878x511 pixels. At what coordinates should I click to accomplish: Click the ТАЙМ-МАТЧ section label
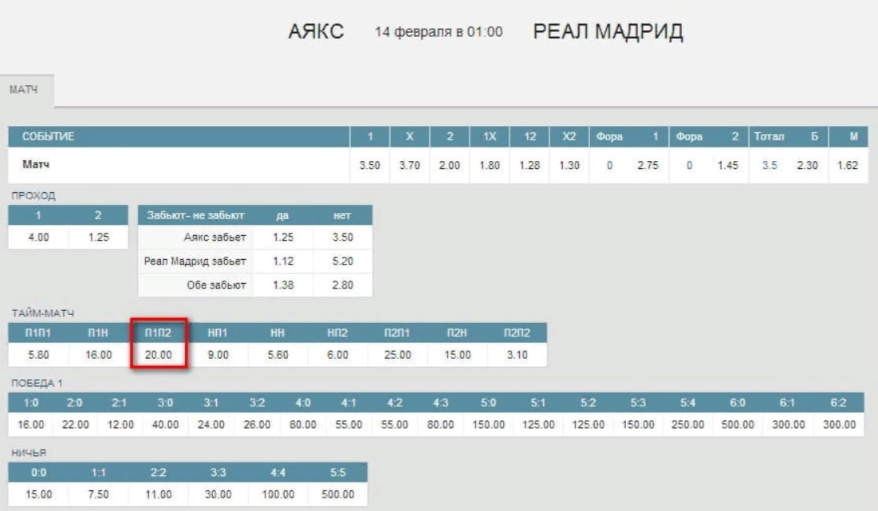[x=42, y=312]
